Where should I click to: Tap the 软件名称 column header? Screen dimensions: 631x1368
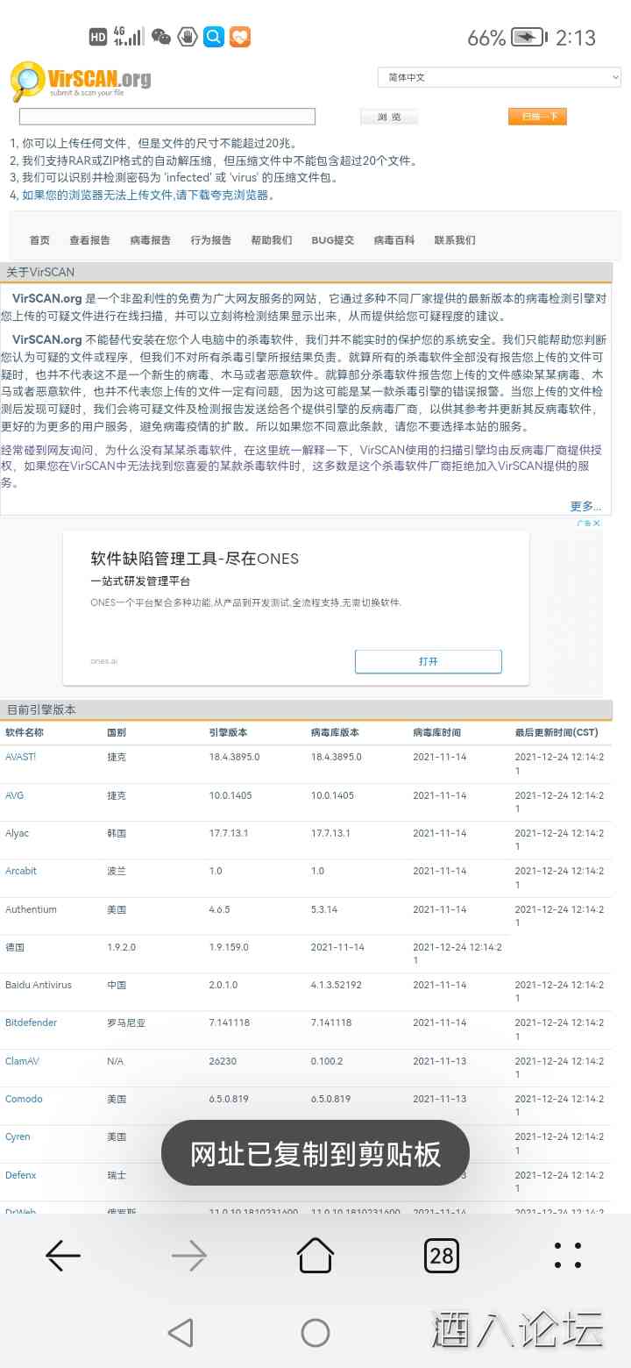click(x=25, y=732)
